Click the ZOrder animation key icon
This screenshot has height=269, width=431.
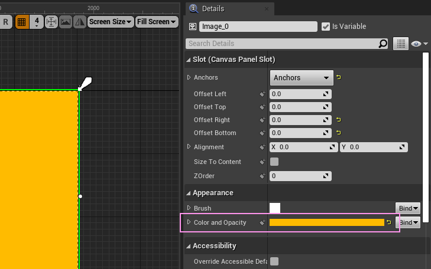[263, 176]
